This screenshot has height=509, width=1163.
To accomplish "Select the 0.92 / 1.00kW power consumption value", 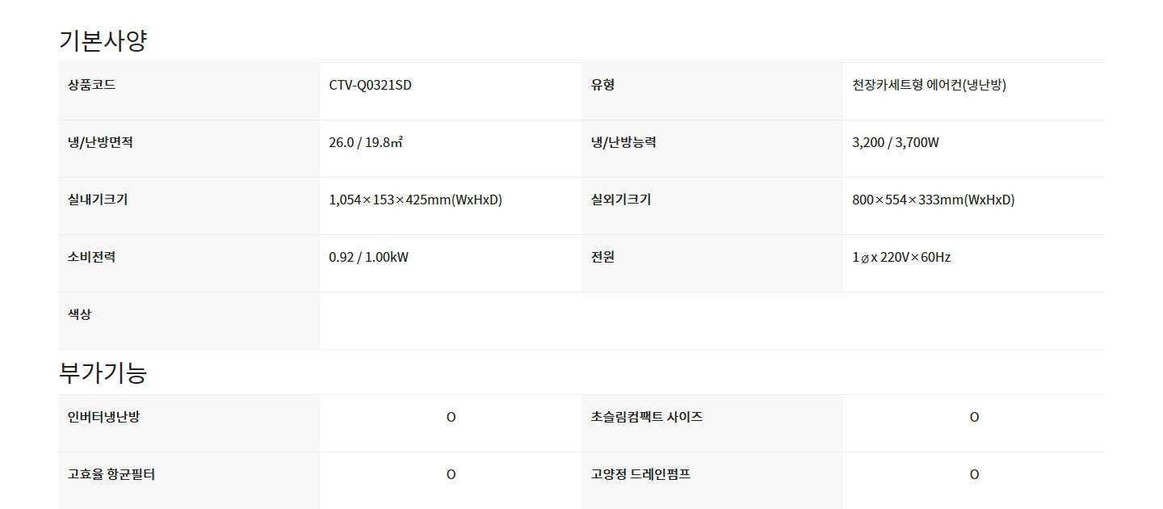I will (x=368, y=257).
